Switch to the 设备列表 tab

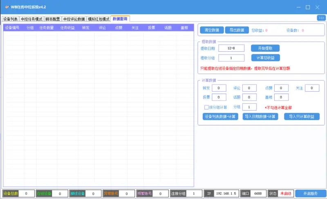click(11, 19)
